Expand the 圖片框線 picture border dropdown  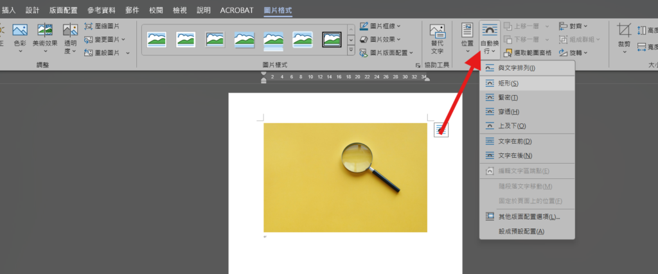click(383, 26)
